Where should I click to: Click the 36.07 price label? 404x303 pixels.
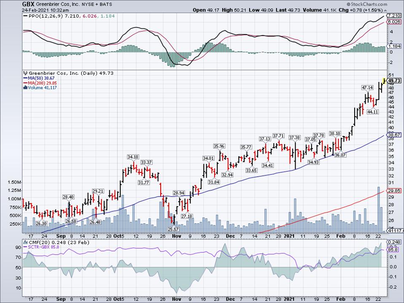click(340, 155)
